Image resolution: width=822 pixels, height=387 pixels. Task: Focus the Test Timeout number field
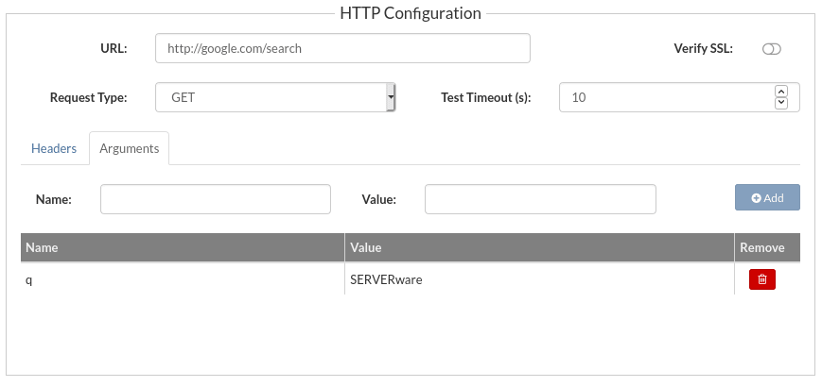coord(666,97)
